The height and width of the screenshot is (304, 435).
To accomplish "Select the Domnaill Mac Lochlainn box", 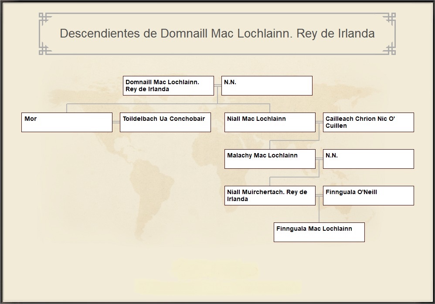I will tap(168, 85).
